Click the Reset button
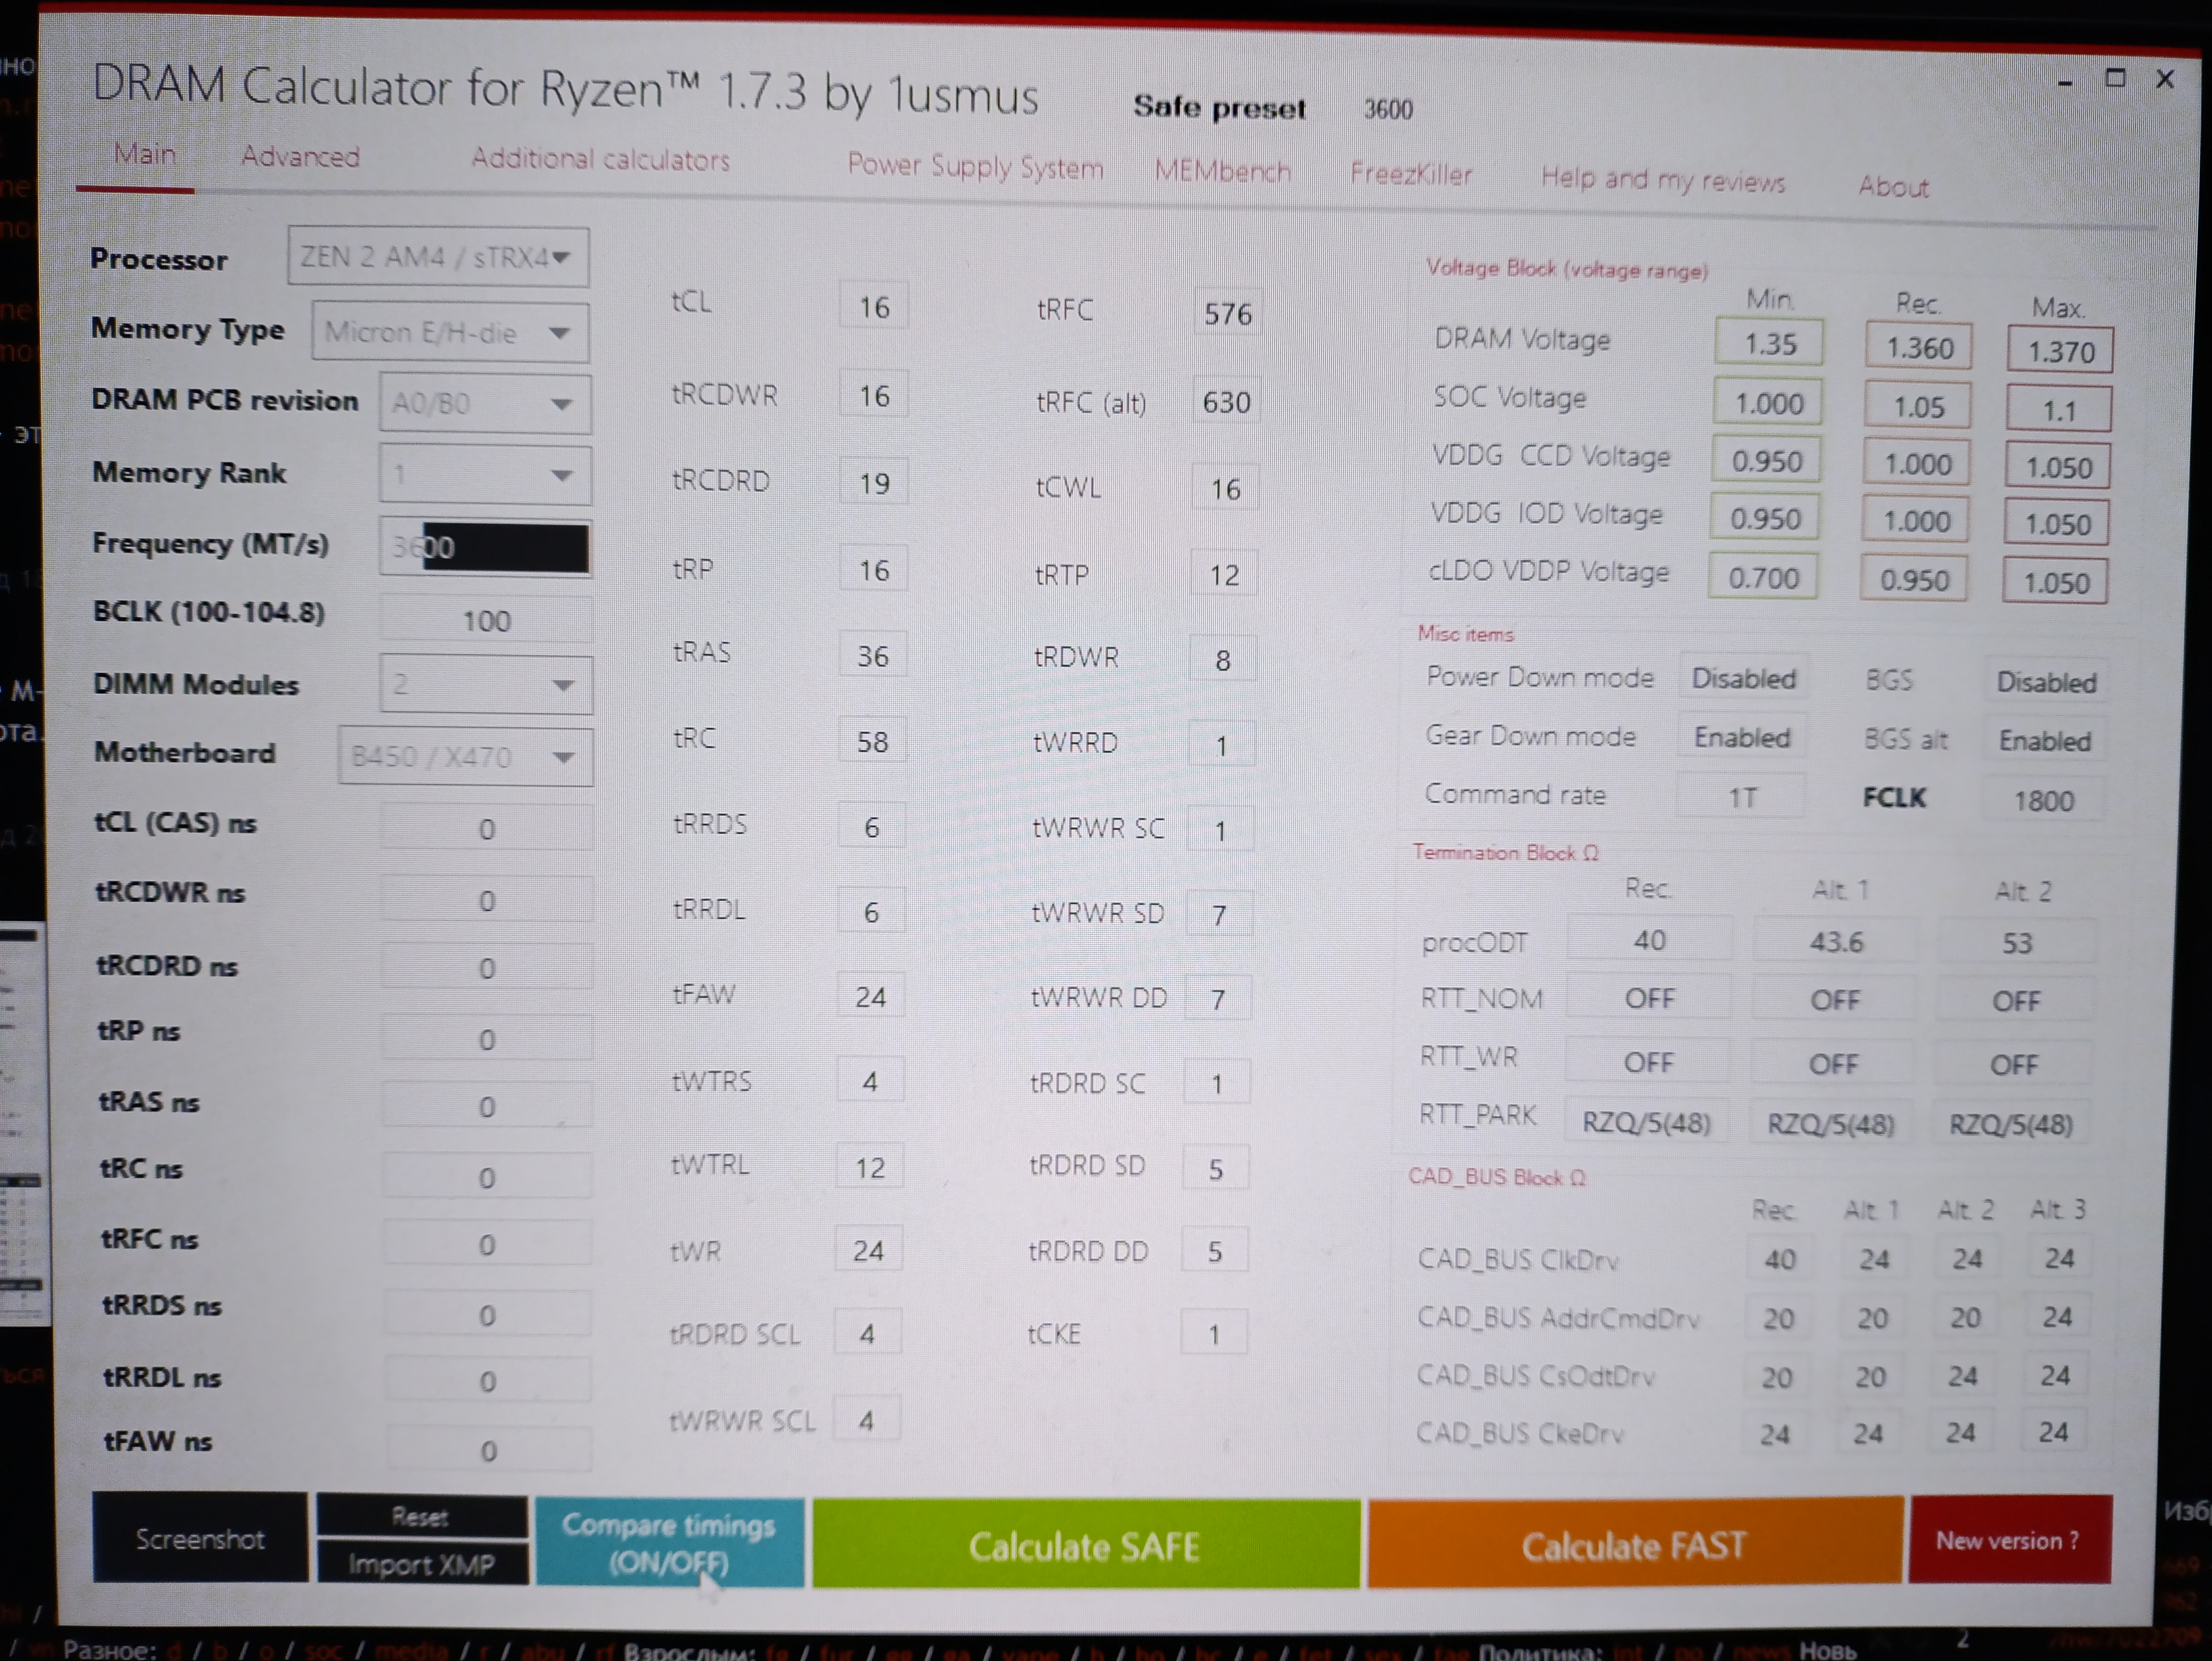 click(421, 1517)
